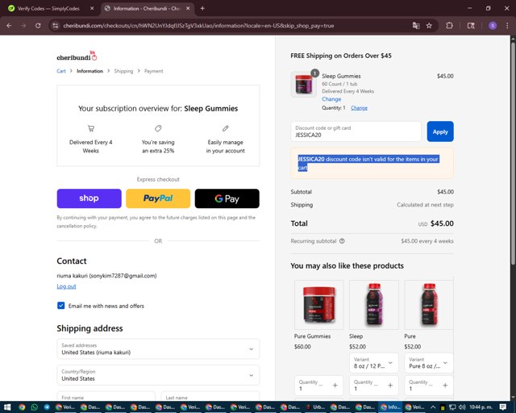Open the Country/Region dropdown
516x413 pixels.
pos(158,375)
